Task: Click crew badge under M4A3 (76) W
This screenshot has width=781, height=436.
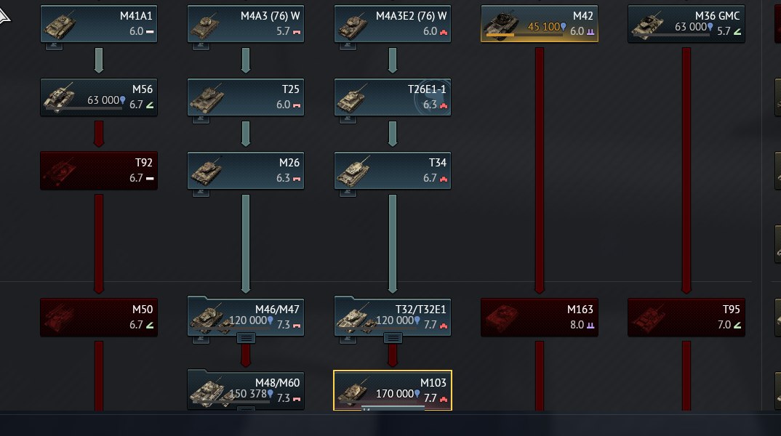Action: coord(201,46)
